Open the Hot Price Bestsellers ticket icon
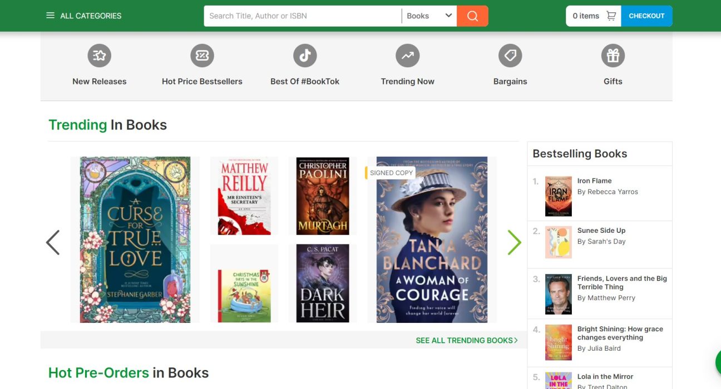The height and width of the screenshot is (389, 721). click(202, 56)
